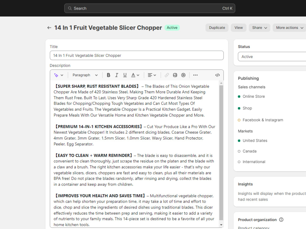
Task: Click the Sales channels label
Action: 252,87
